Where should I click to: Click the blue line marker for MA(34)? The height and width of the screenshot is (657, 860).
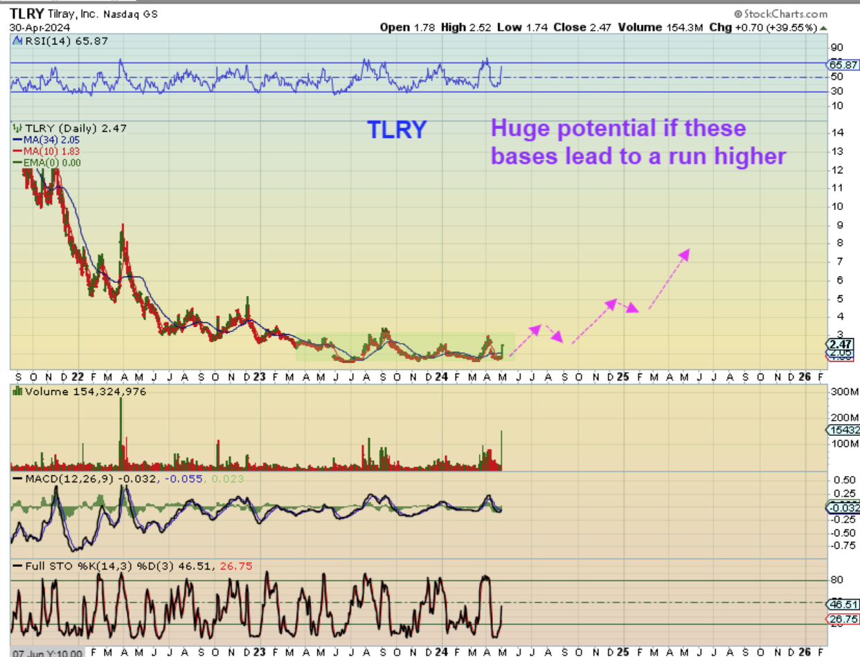point(16,140)
